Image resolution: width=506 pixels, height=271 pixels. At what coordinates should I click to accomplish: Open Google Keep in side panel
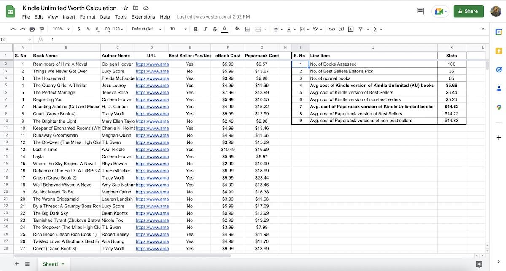click(x=498, y=51)
